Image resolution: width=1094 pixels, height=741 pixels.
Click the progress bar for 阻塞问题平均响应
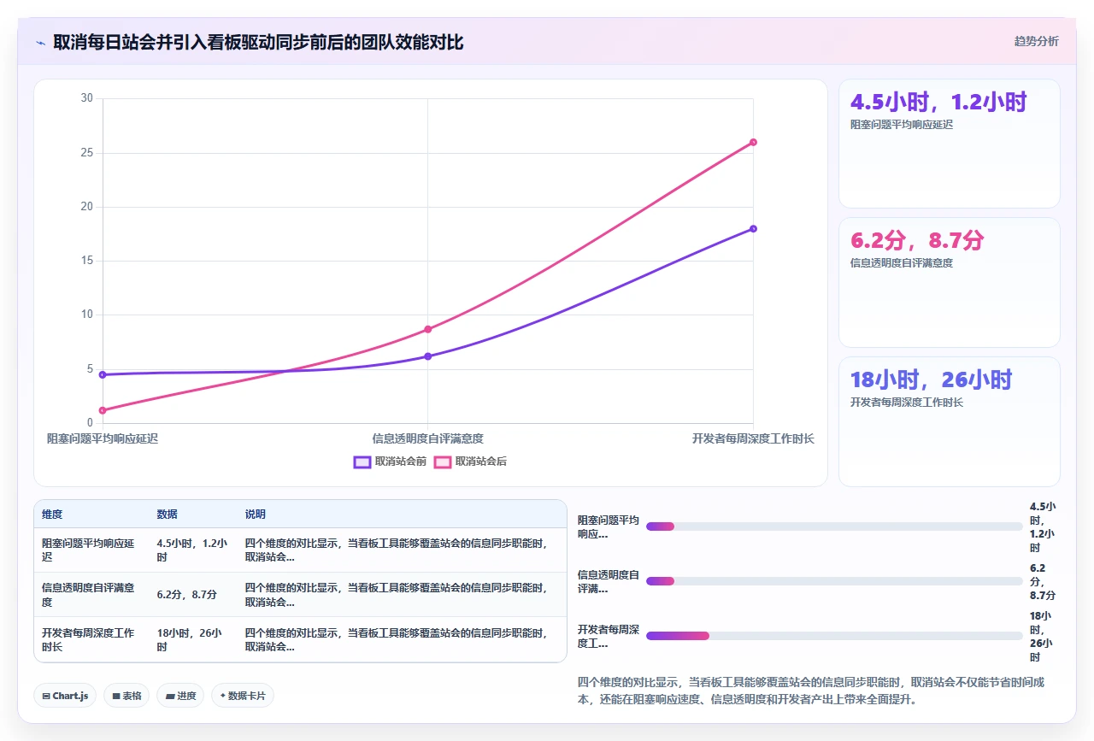coord(834,526)
